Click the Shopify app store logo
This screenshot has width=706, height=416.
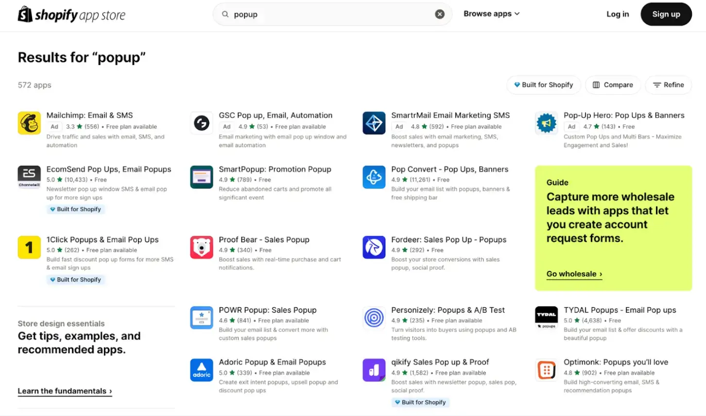pyautogui.click(x=71, y=14)
